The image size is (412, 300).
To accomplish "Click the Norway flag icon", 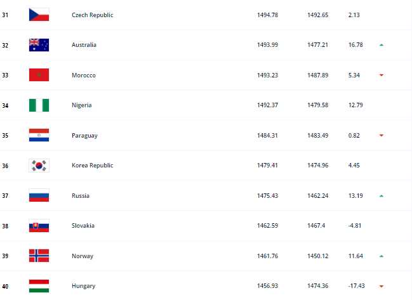I will click(x=39, y=256).
